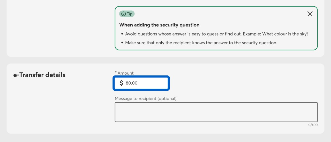Click the bottom-right corner of the message textarea
This screenshot has width=331, height=142.
coord(316,120)
